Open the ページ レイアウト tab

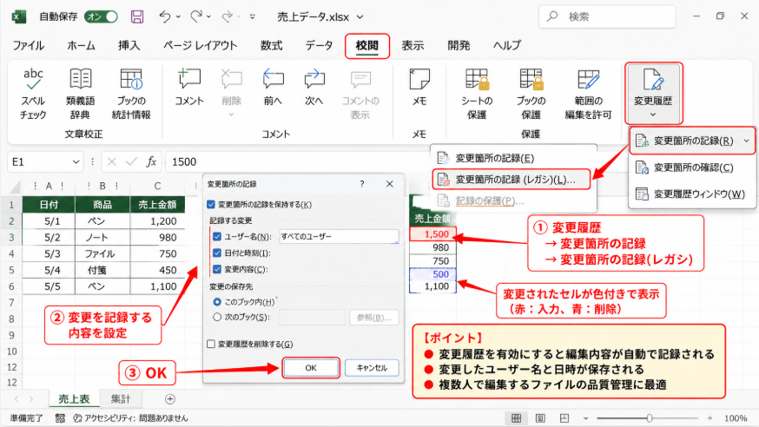coord(200,45)
